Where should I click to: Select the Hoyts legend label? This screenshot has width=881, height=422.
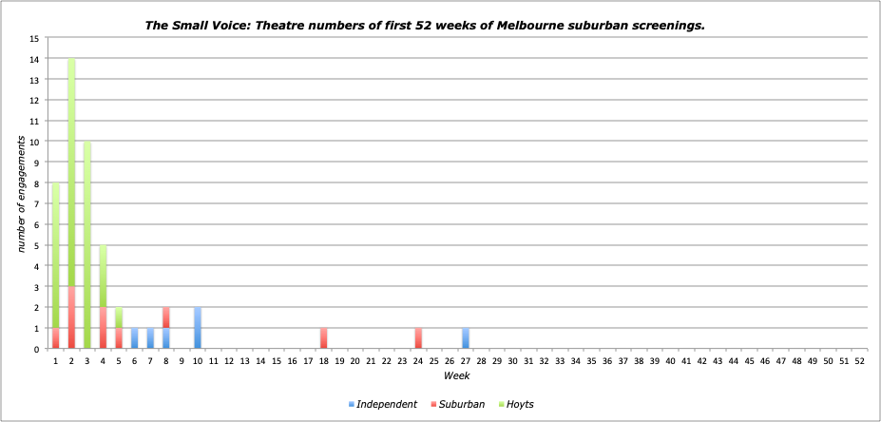[520, 404]
